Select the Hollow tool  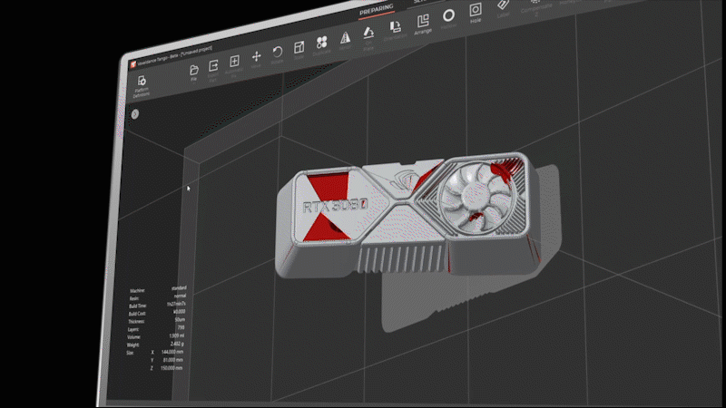pos(448,16)
